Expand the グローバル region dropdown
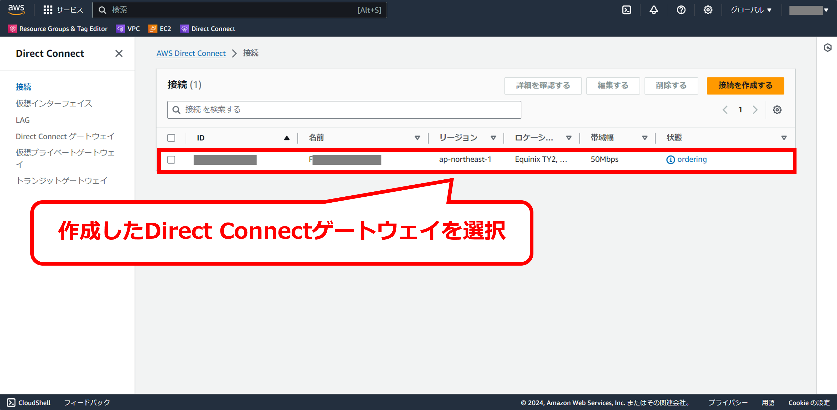 [751, 10]
